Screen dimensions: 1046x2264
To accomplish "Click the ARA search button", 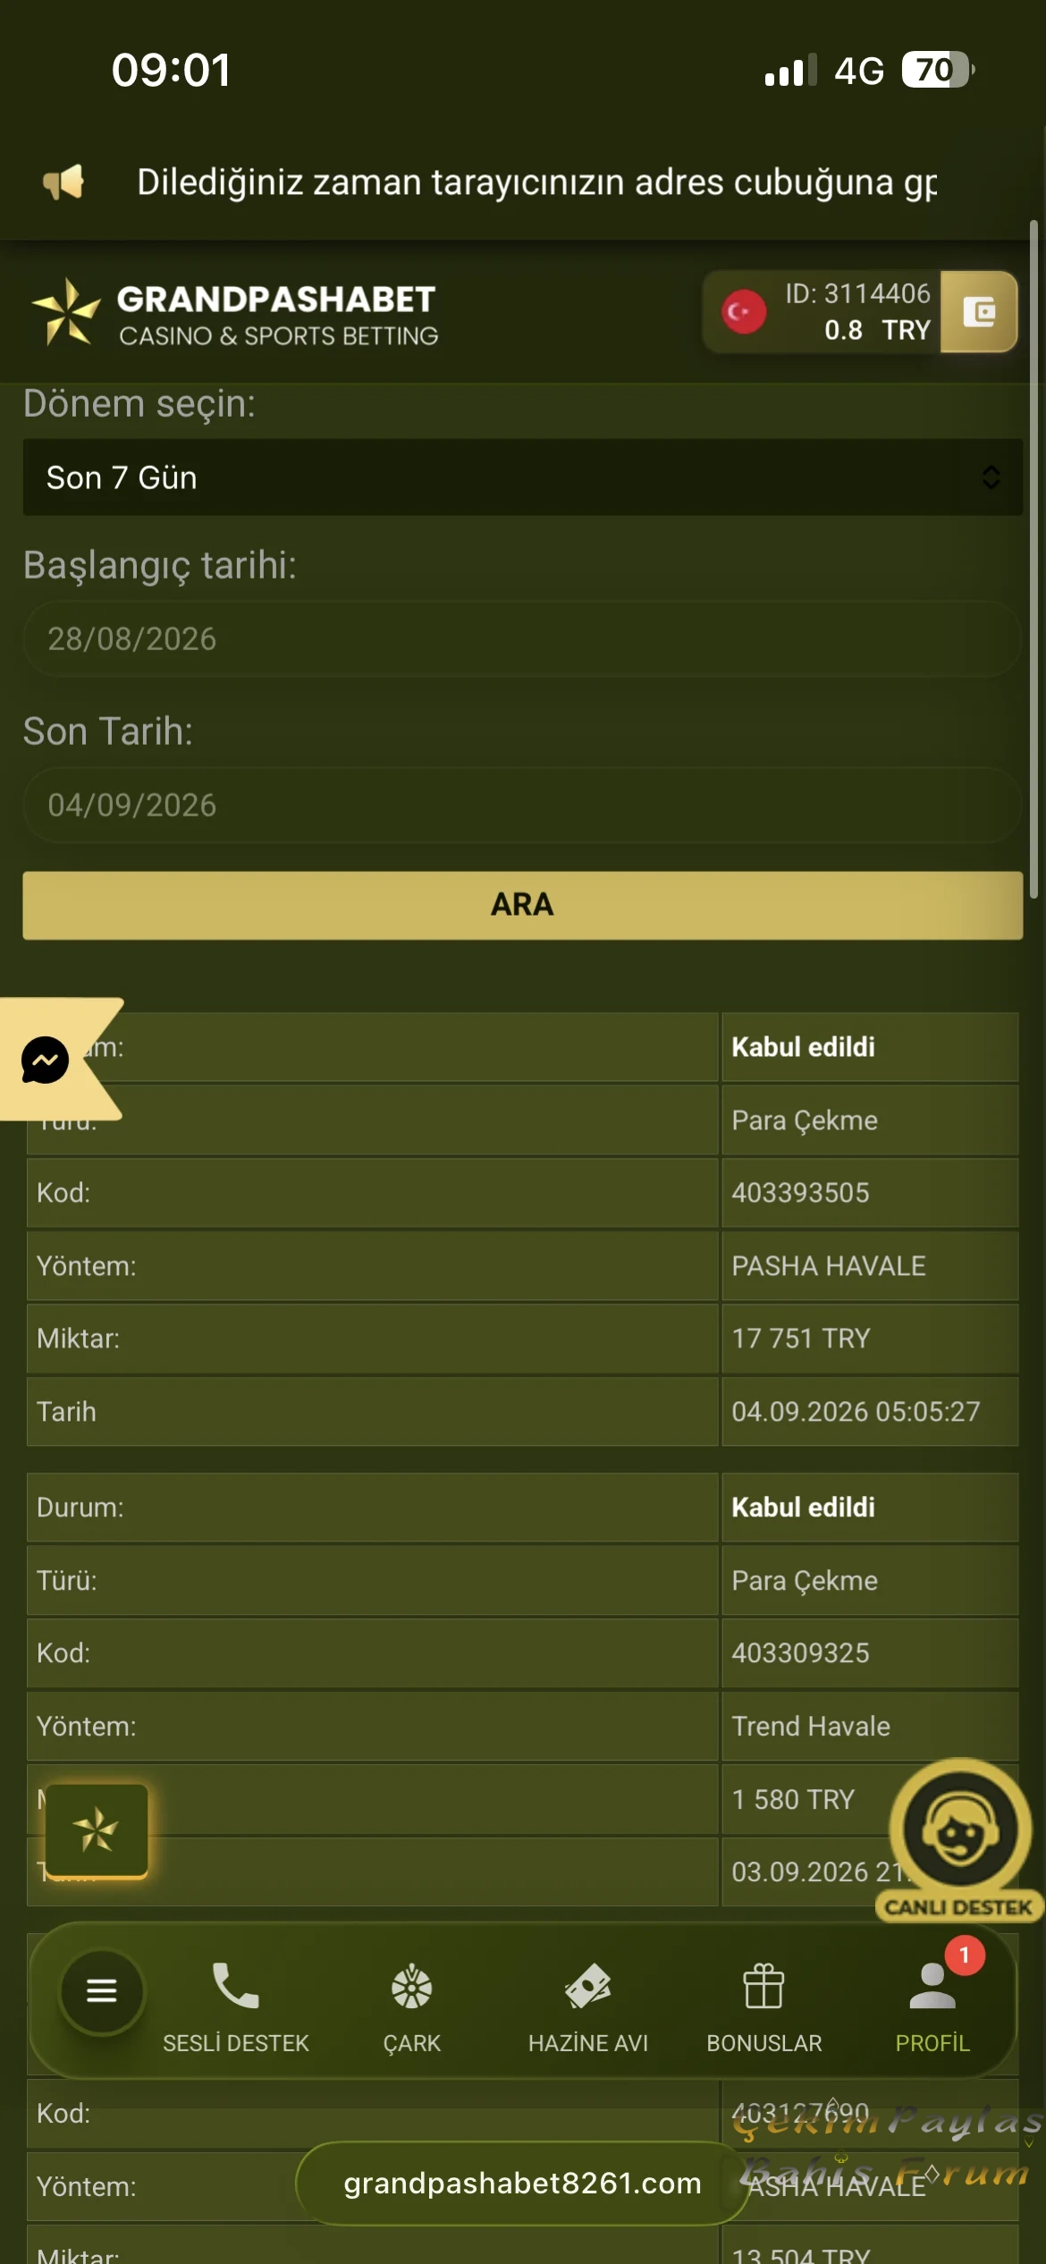I will pos(523,905).
